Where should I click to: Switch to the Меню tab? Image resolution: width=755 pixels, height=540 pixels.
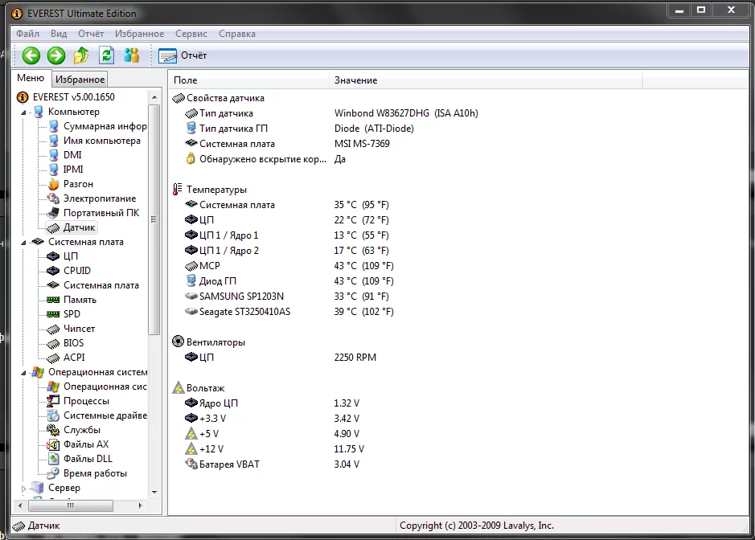tap(31, 78)
